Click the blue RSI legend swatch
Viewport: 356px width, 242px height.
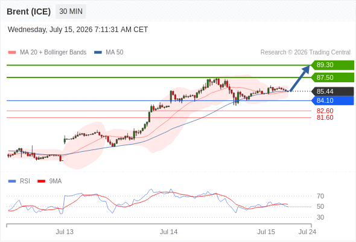click(x=12, y=181)
